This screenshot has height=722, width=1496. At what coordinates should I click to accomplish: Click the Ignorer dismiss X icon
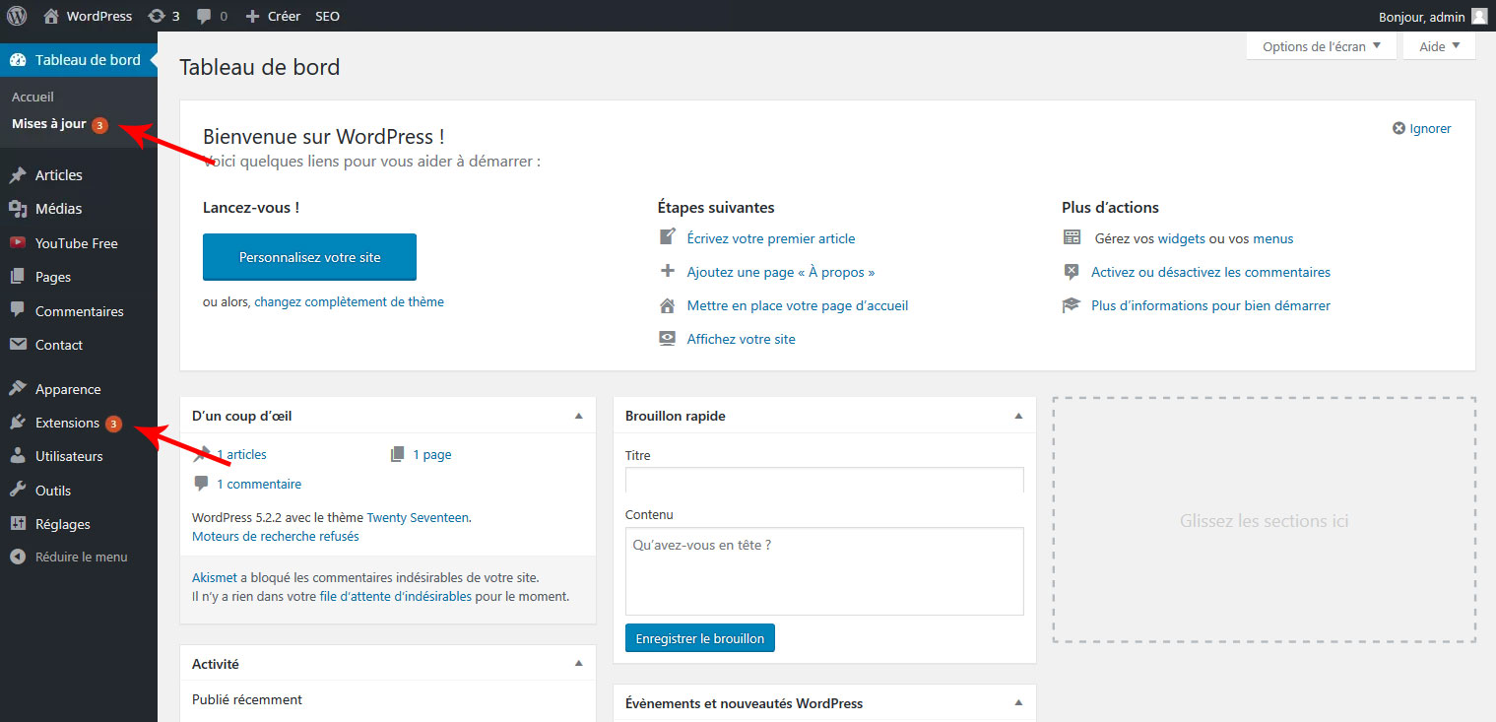(1398, 129)
